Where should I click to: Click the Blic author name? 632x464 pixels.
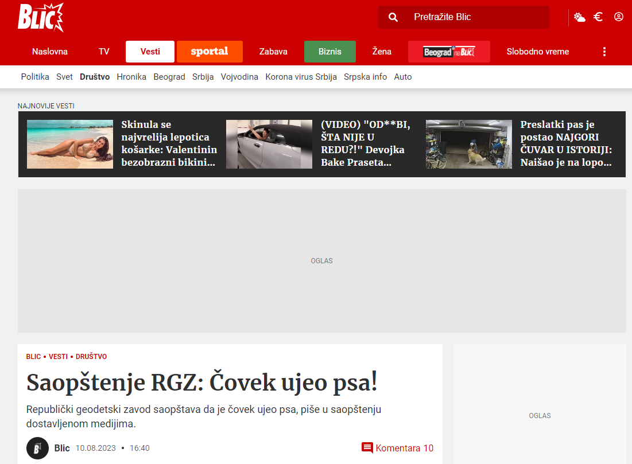pyautogui.click(x=62, y=449)
